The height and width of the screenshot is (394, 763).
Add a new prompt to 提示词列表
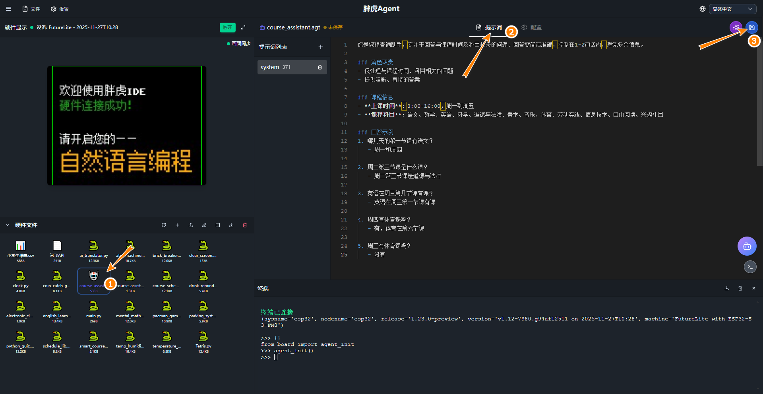tap(321, 47)
